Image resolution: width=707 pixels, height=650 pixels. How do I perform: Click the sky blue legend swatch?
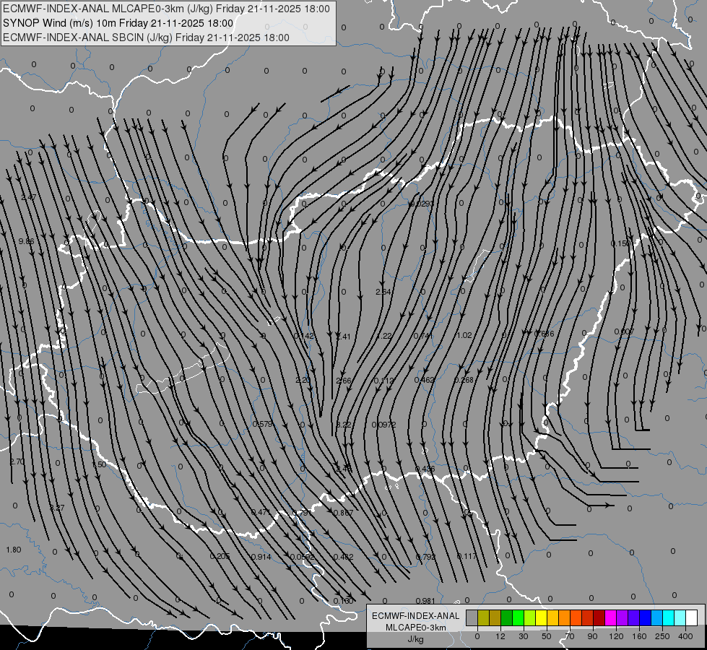coord(657,617)
